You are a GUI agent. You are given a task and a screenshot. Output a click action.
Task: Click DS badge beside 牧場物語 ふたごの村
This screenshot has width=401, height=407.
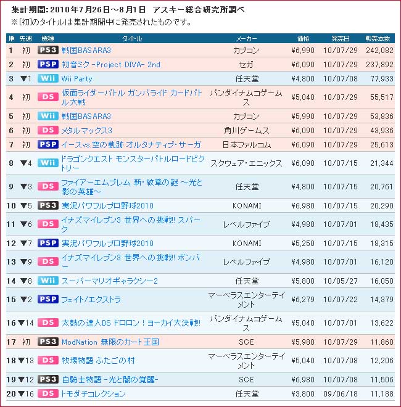[x=48, y=360]
